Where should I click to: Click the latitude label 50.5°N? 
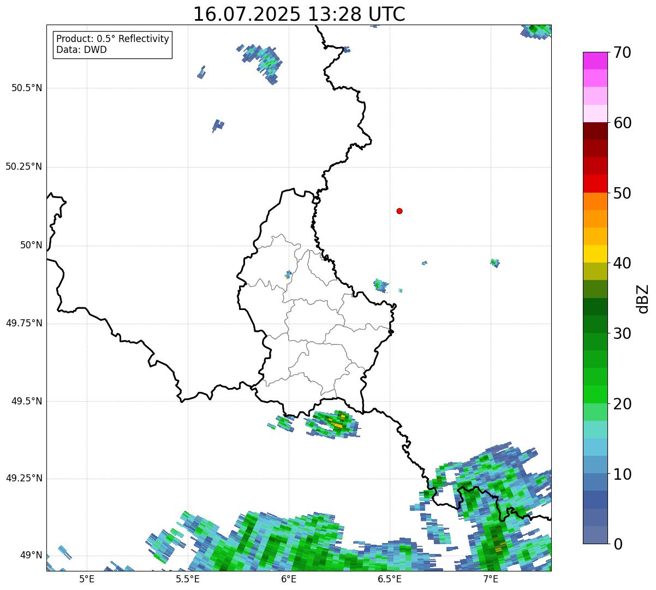(x=27, y=88)
